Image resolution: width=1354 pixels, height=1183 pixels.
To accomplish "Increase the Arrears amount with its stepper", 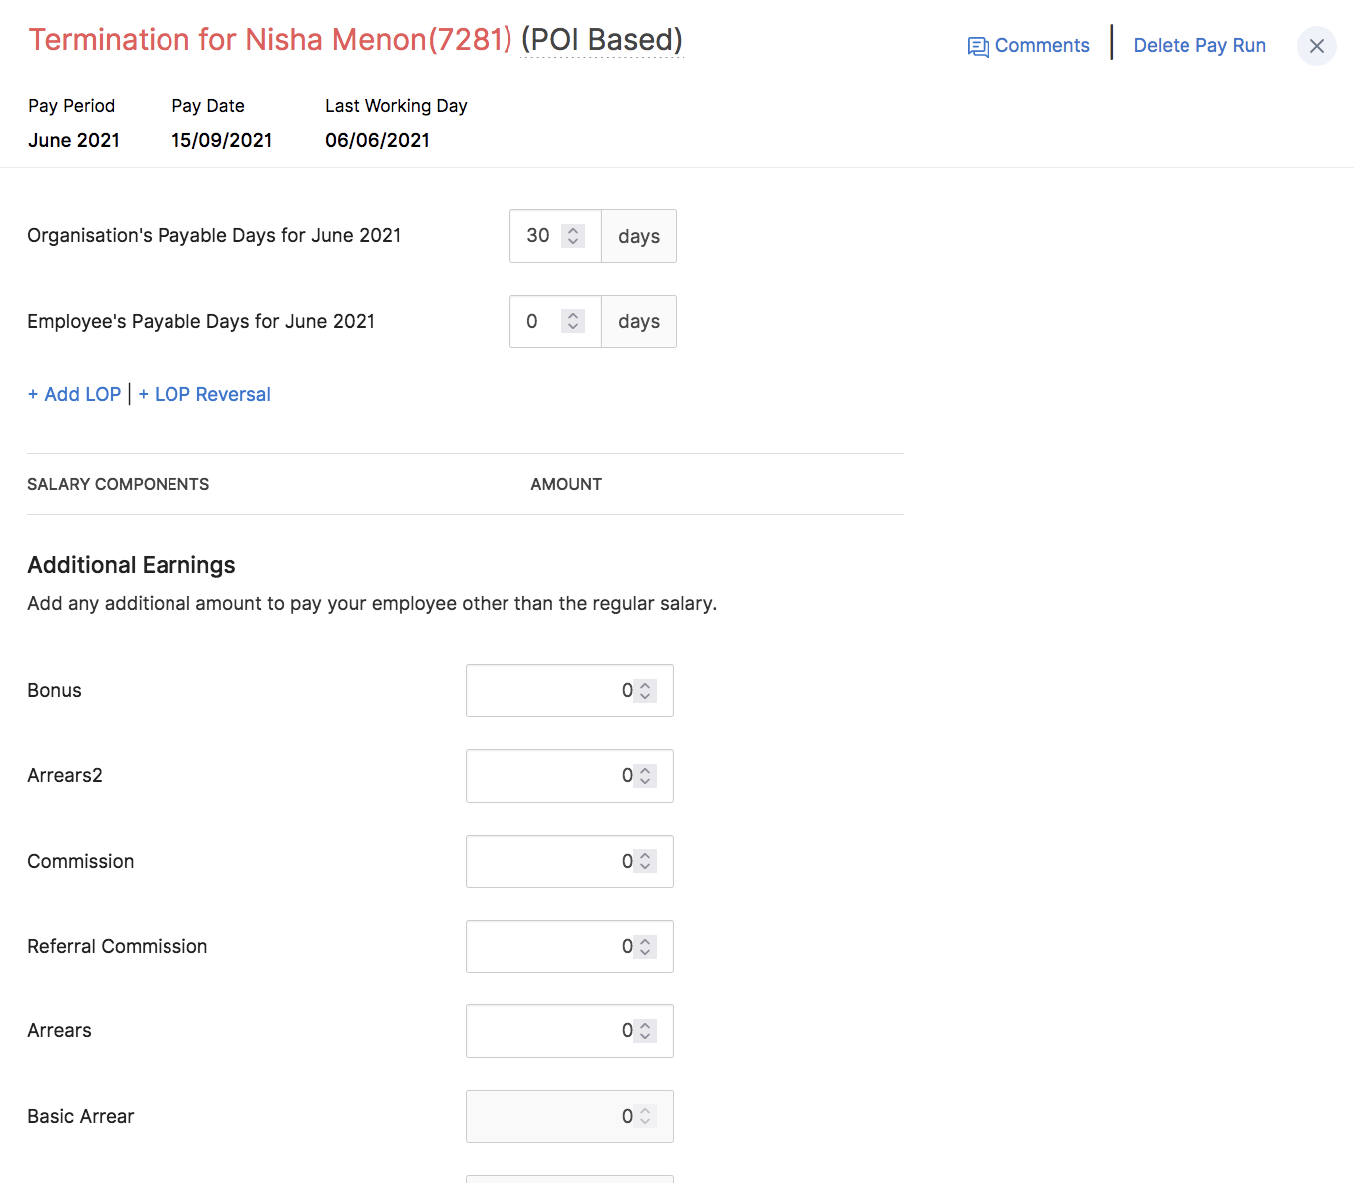I will tap(647, 1024).
